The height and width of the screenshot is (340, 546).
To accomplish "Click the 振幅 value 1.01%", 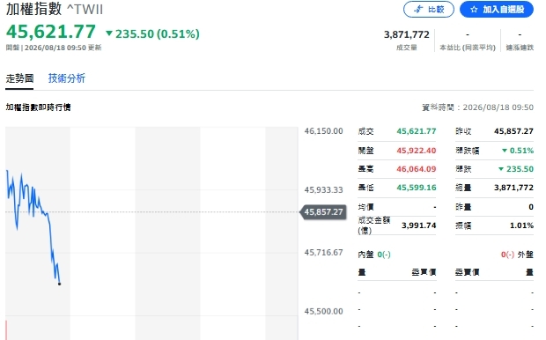I will click(x=521, y=225).
